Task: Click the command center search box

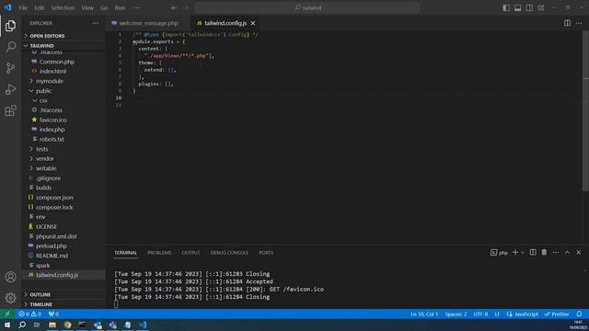Action: point(307,8)
